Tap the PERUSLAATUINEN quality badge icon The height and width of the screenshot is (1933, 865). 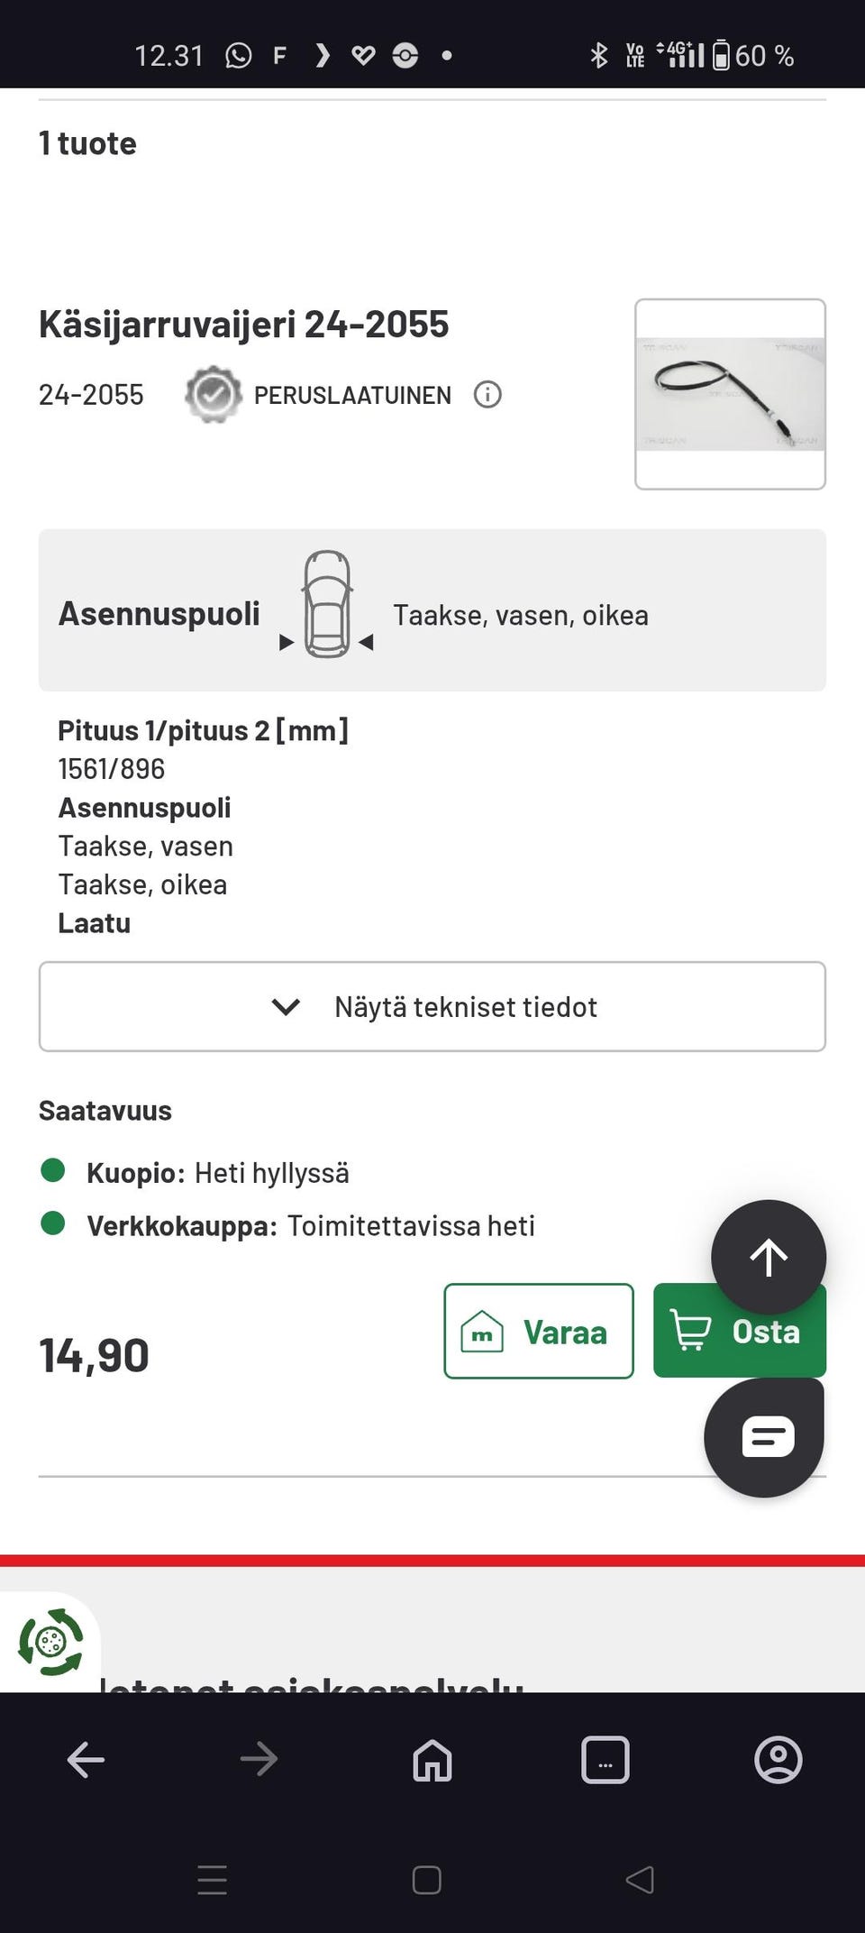pos(212,394)
